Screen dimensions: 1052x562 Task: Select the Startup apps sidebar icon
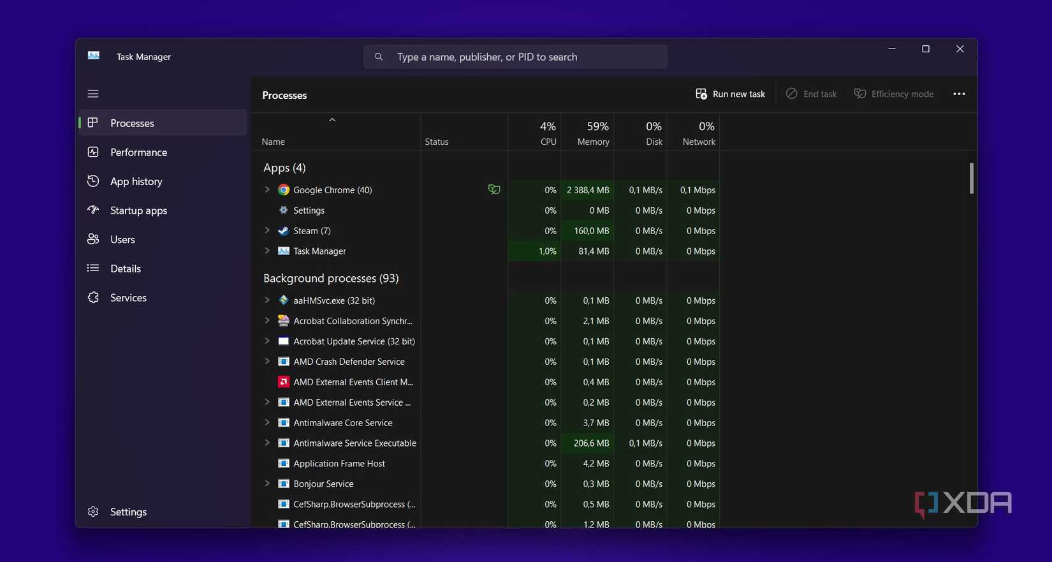coord(93,210)
